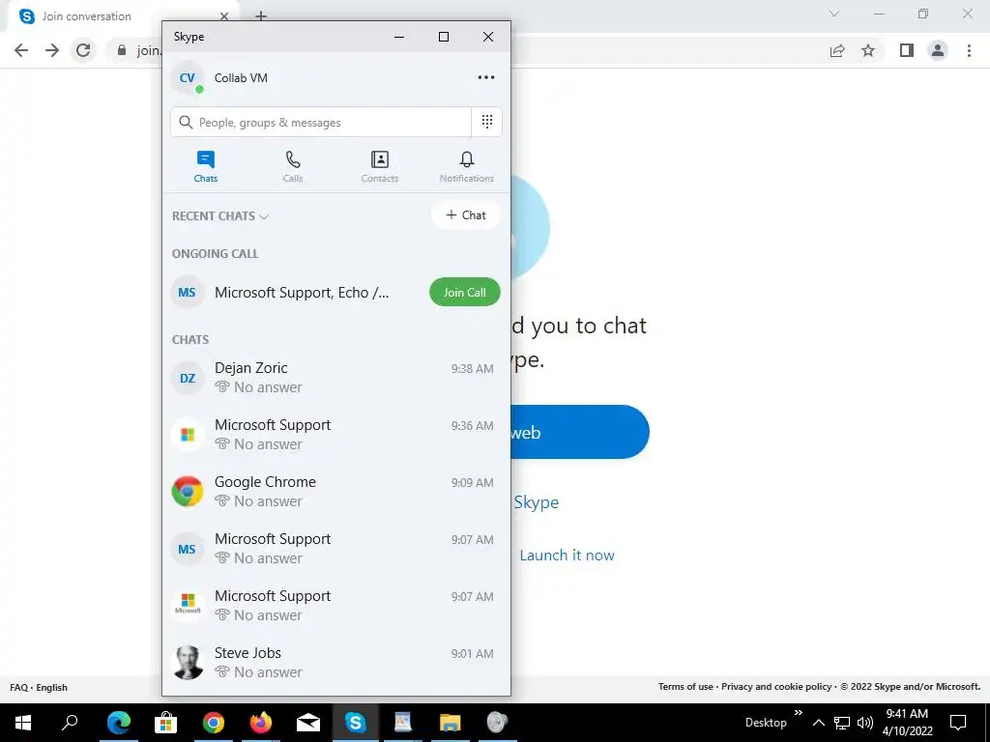Click the English language link in the footer
Image resolution: width=990 pixels, height=742 pixels.
pyautogui.click(x=52, y=688)
